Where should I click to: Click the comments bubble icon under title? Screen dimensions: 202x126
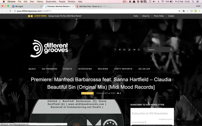[x=118, y=93]
